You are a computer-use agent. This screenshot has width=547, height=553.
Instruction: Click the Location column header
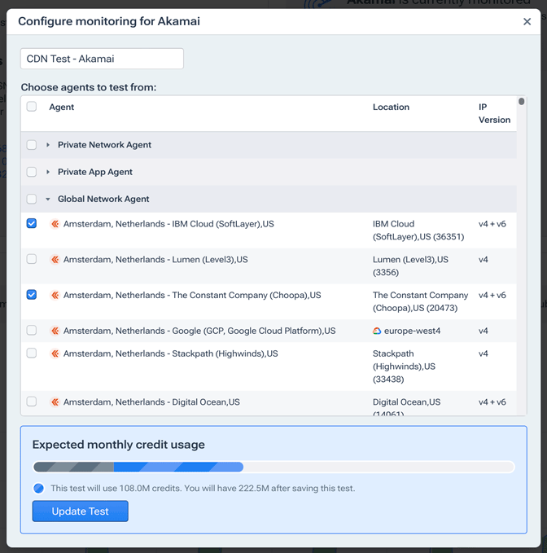[391, 108]
